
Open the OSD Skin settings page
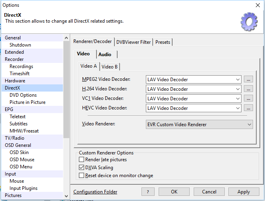pos(19,152)
